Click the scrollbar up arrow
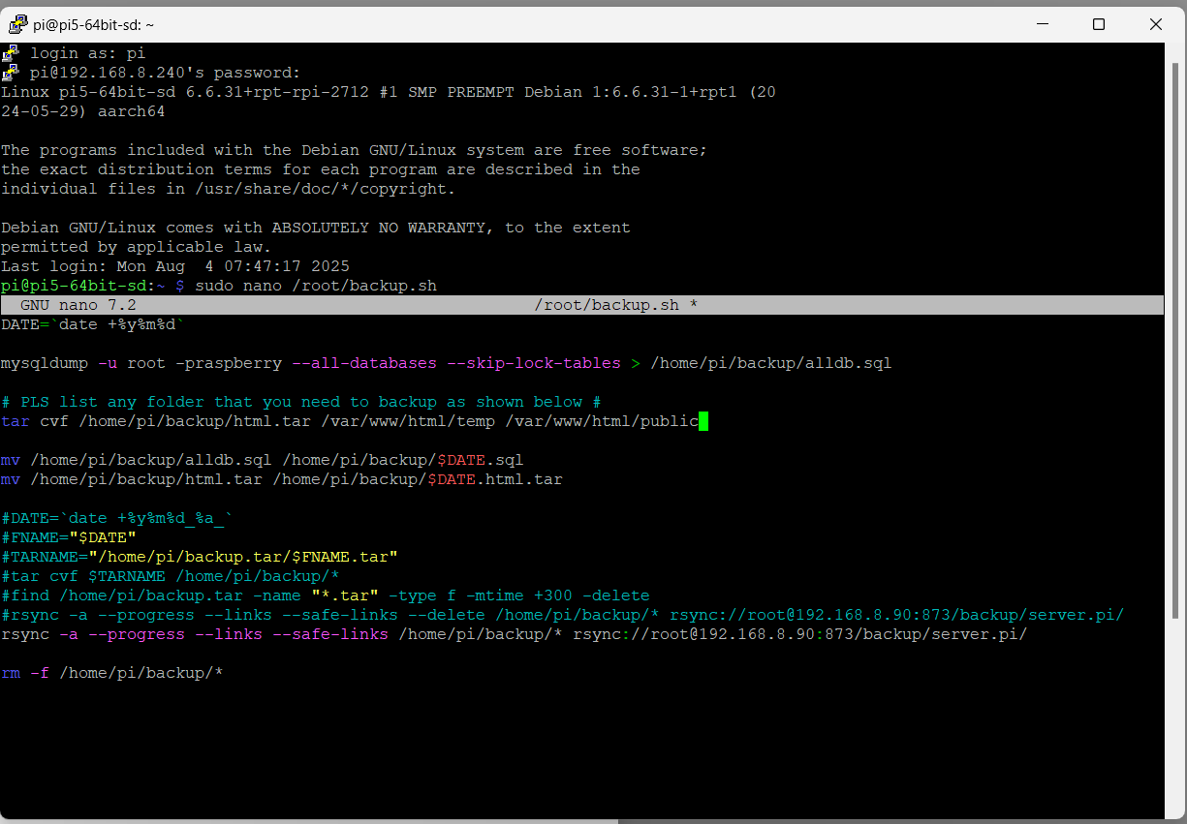1187x824 pixels. pyautogui.click(x=1175, y=52)
